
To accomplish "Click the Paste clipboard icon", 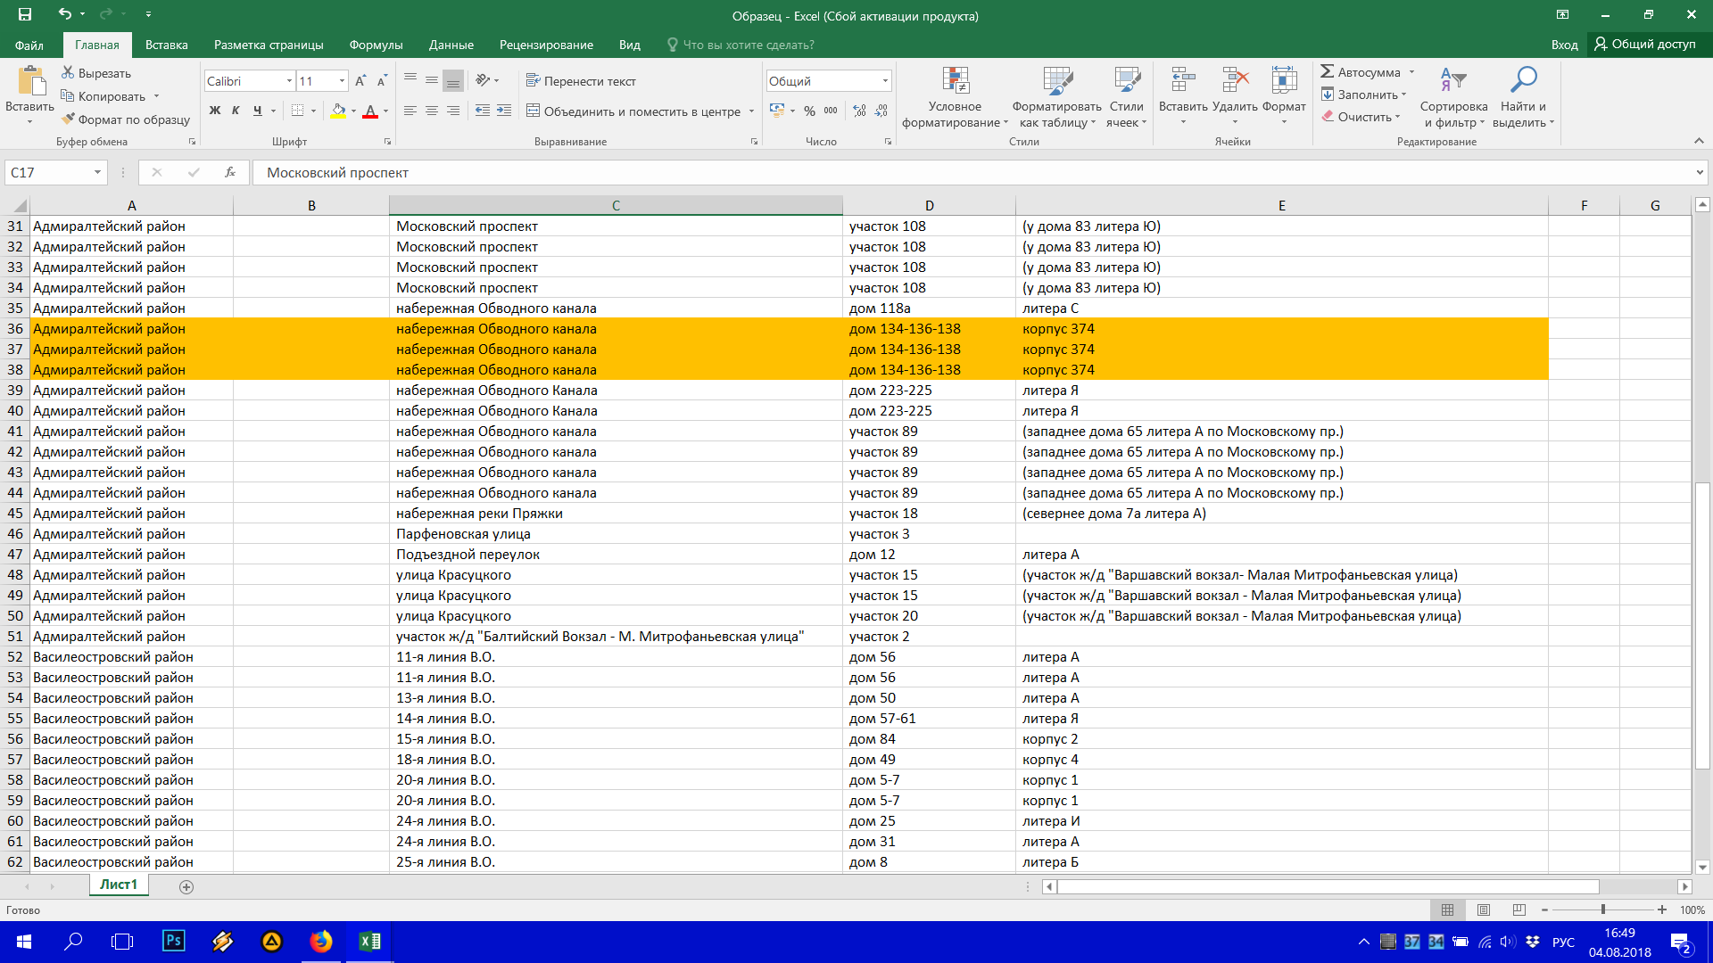I will [x=30, y=81].
